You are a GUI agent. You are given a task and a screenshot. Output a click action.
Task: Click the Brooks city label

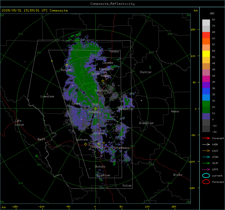point(178,175)
